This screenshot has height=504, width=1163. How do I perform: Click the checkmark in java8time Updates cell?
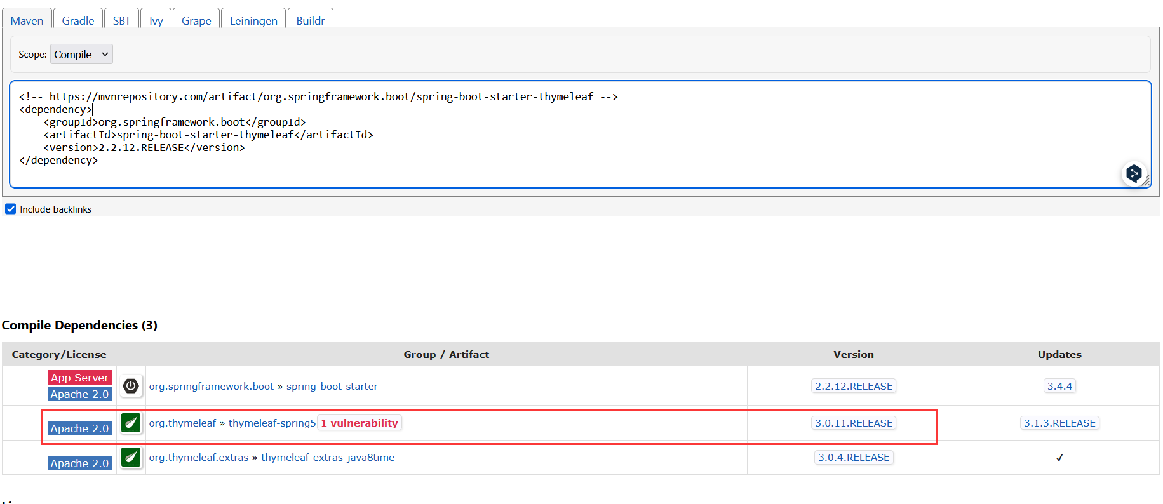(x=1059, y=457)
